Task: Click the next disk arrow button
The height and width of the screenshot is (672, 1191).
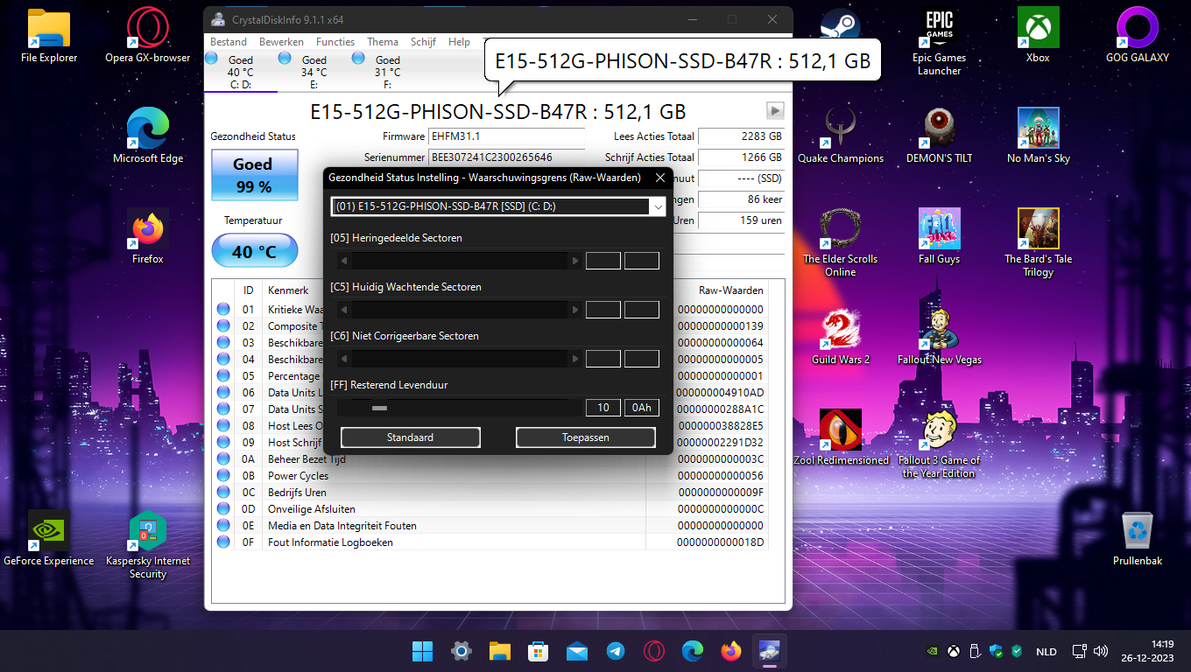Action: click(774, 111)
